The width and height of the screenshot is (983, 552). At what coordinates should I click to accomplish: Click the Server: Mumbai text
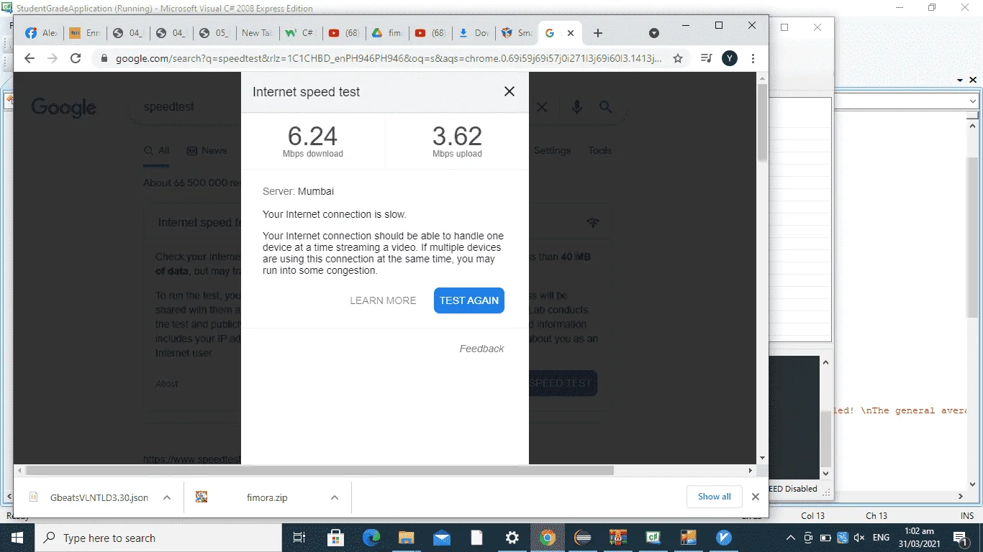coord(298,191)
